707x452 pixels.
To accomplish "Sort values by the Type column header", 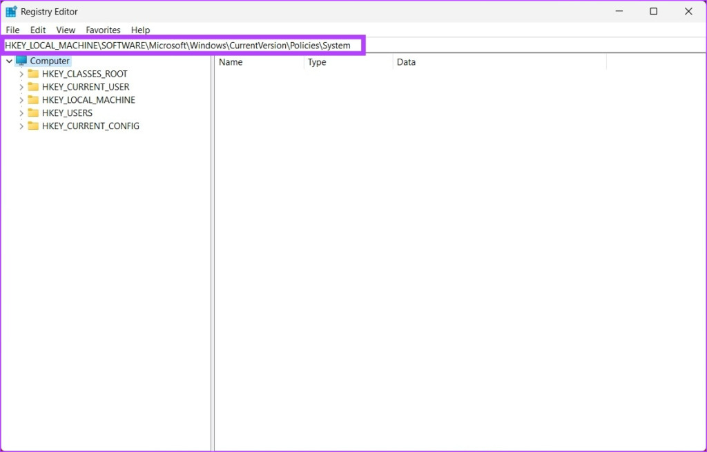I will coord(349,62).
